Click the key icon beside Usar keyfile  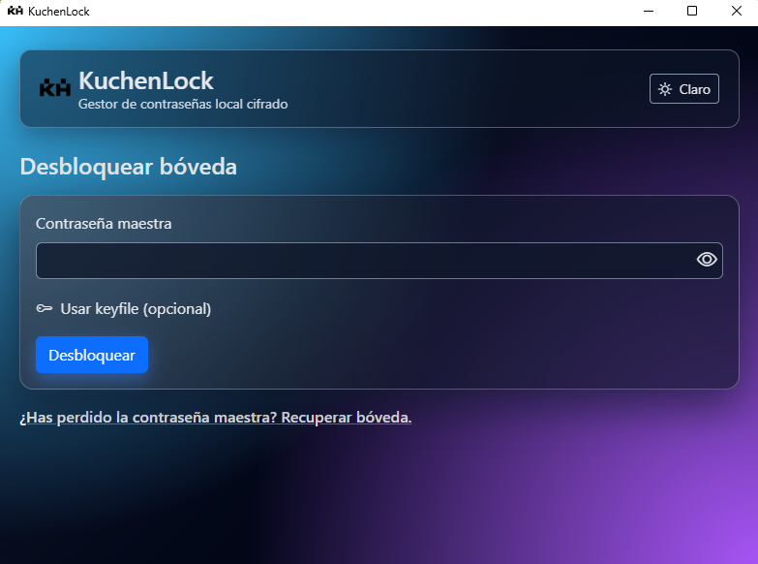pyautogui.click(x=45, y=309)
